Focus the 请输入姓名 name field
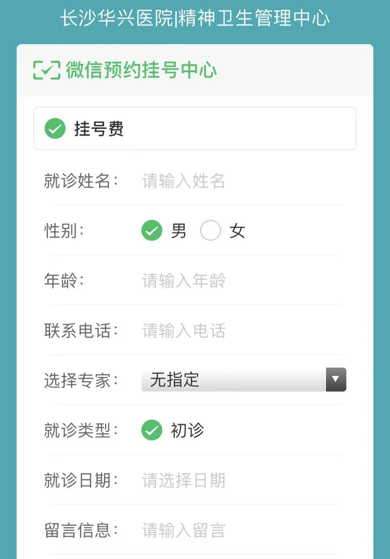This screenshot has height=559, width=390. click(241, 181)
